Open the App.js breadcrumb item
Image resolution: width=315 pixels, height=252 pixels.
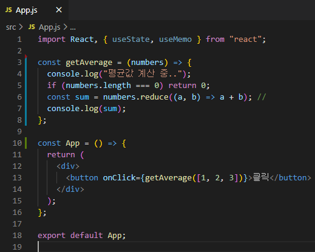coord(50,27)
